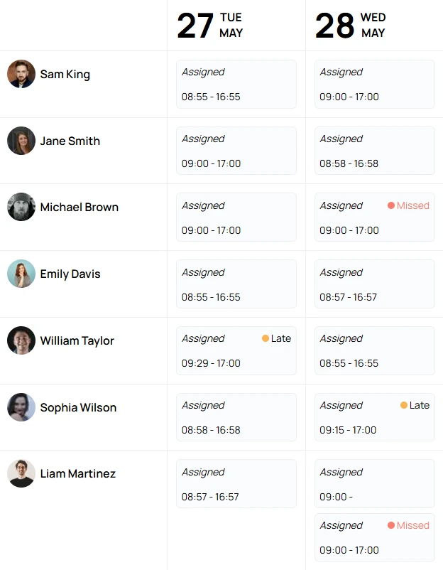
Task: Open Liam Martinez's avatar
Action: click(21, 473)
